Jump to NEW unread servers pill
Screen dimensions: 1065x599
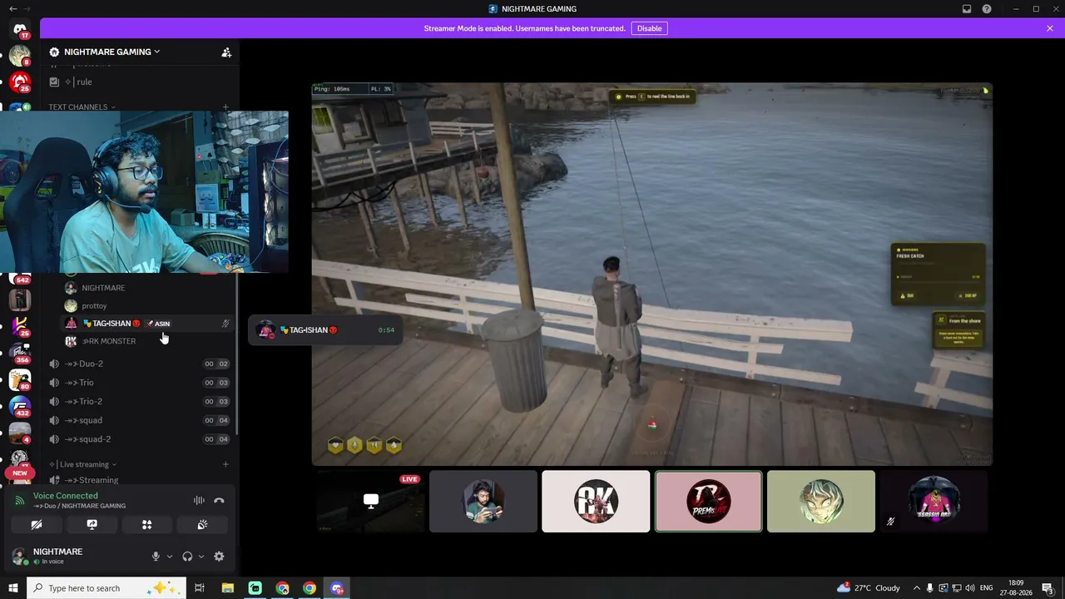click(19, 473)
